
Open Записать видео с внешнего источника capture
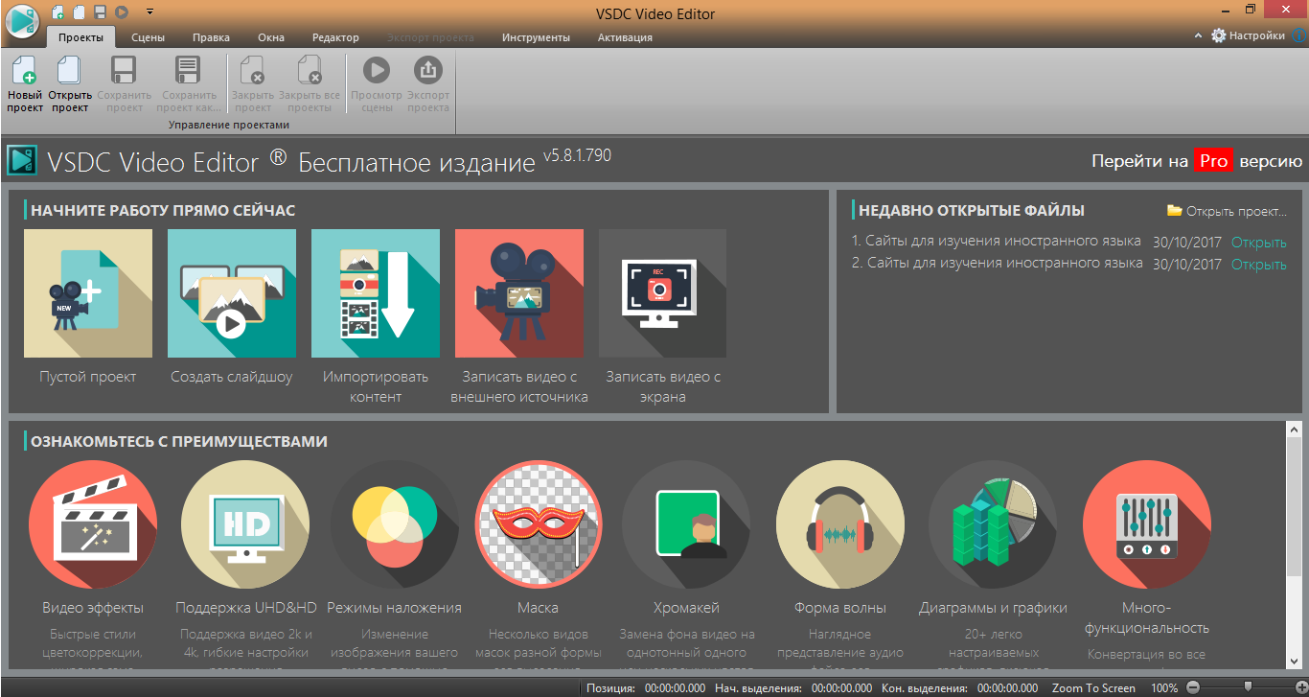518,293
